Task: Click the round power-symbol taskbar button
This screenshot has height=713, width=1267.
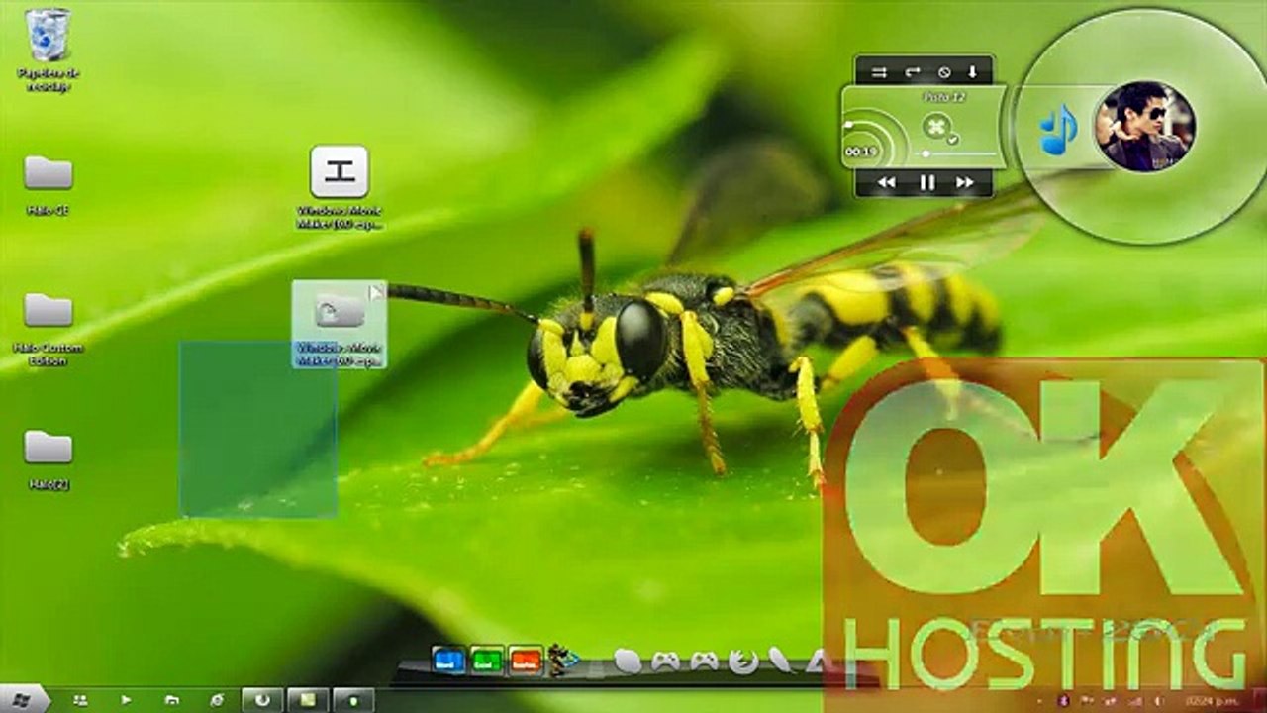Action: pyautogui.click(x=262, y=700)
